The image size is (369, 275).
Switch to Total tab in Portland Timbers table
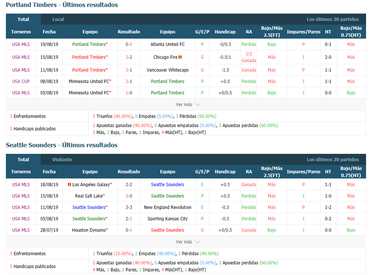(23, 19)
